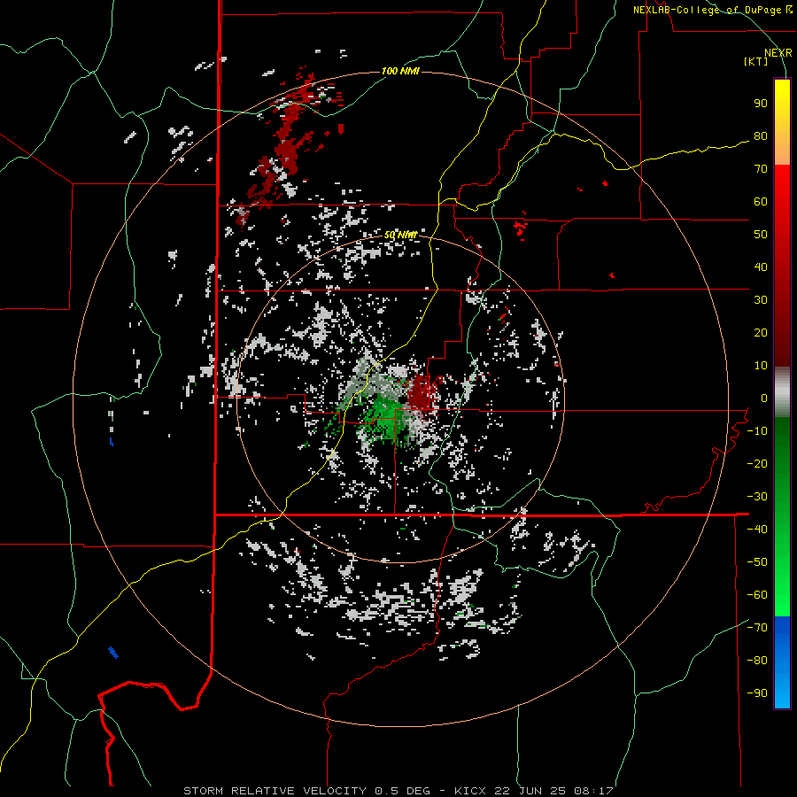The image size is (797, 797).
Task: Click the 20 value on the velocity scale
Action: 761,332
